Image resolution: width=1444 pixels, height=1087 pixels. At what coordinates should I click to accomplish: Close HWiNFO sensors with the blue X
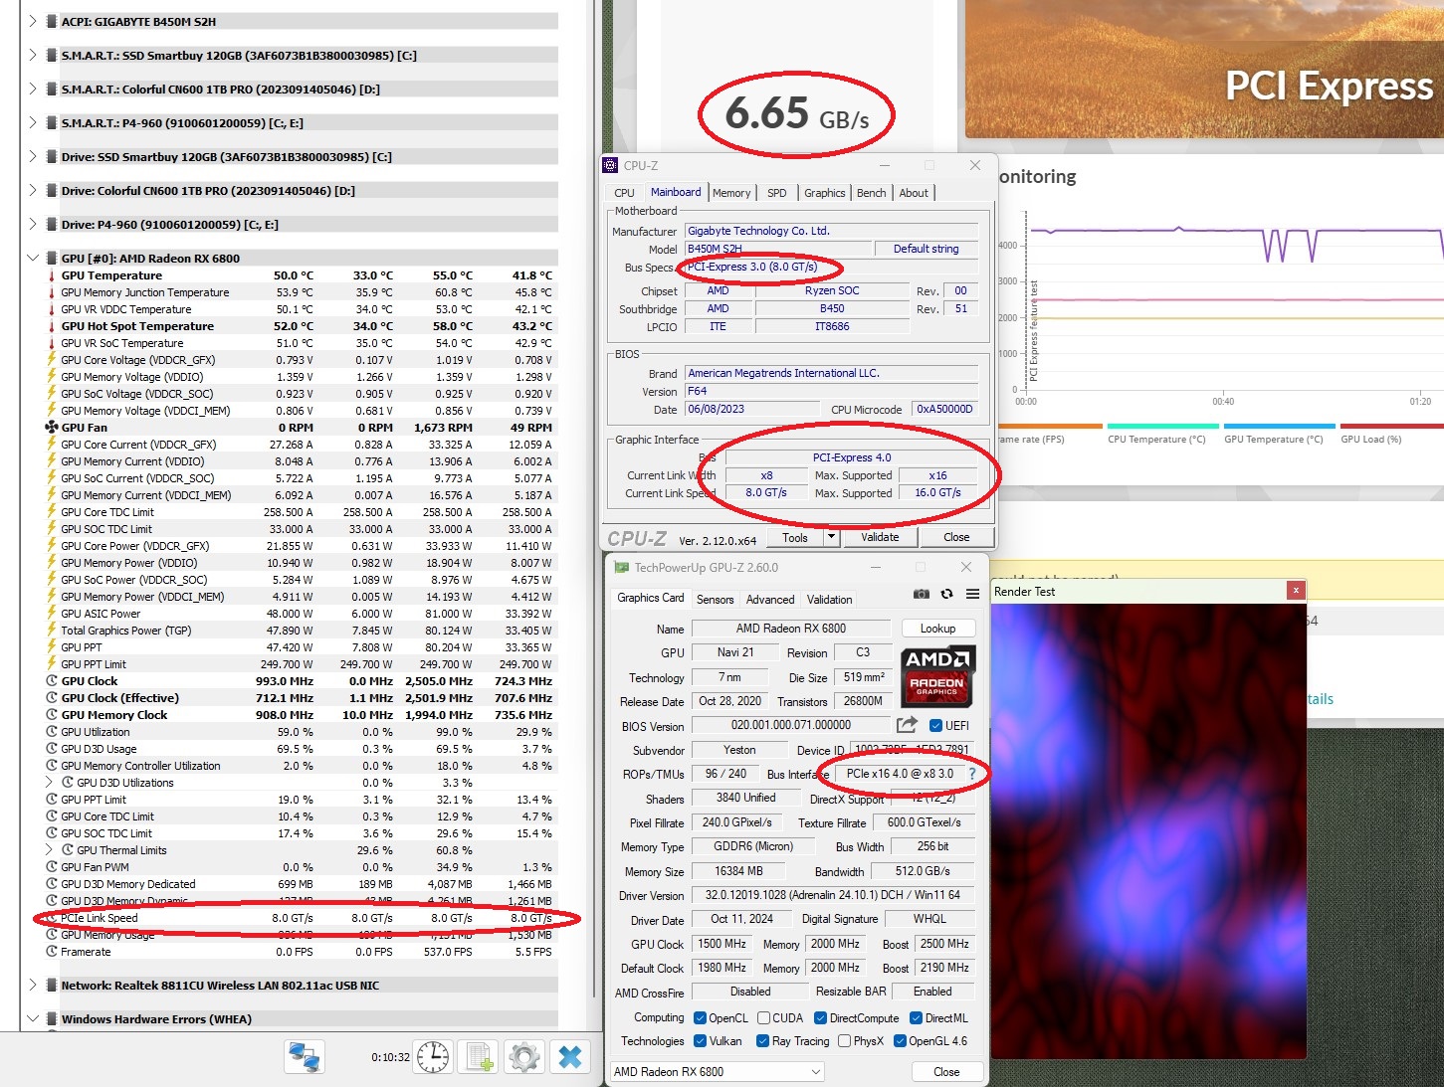tap(570, 1056)
